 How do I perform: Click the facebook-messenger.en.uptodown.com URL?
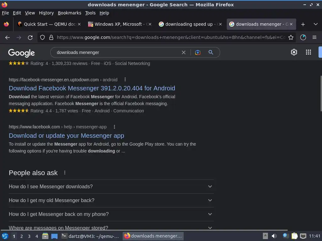pos(54,80)
